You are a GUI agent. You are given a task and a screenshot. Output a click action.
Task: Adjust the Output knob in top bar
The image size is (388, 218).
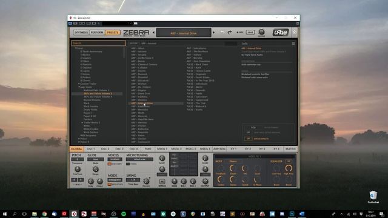tap(261, 31)
